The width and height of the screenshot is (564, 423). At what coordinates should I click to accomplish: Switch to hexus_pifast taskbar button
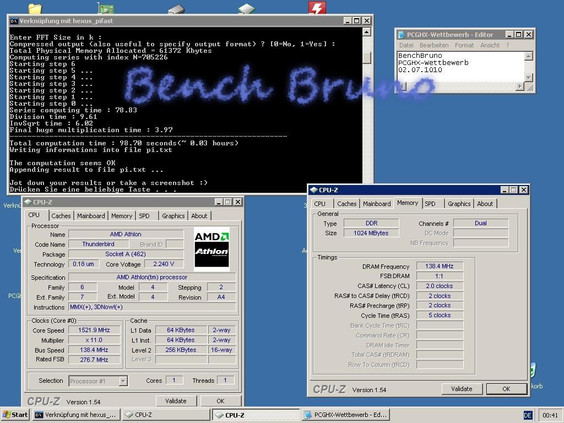(75, 415)
